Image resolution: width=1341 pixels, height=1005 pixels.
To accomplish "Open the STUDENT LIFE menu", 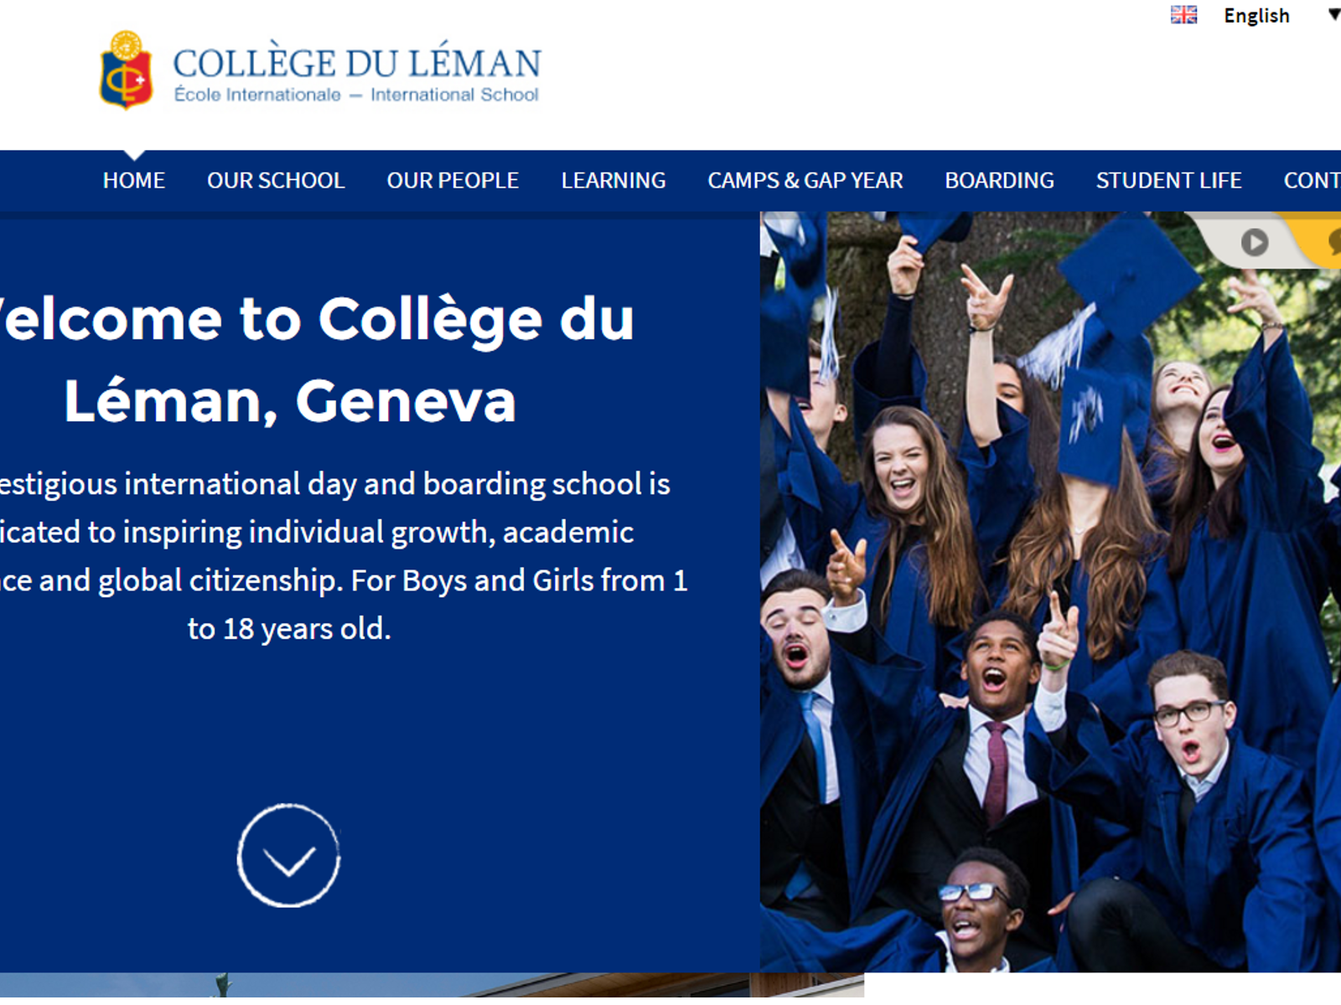I will coord(1168,180).
